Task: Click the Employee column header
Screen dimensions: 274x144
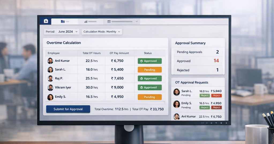Action: pos(54,53)
